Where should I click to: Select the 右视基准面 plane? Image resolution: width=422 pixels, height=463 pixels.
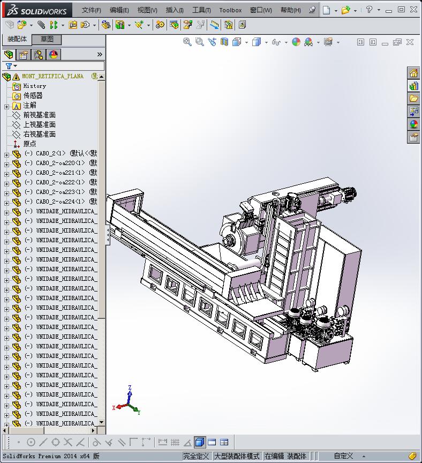point(39,134)
